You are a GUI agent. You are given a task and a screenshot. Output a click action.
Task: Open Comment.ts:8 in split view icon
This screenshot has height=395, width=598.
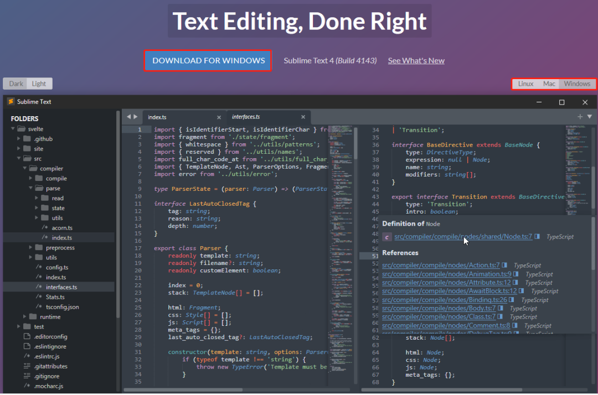point(515,325)
